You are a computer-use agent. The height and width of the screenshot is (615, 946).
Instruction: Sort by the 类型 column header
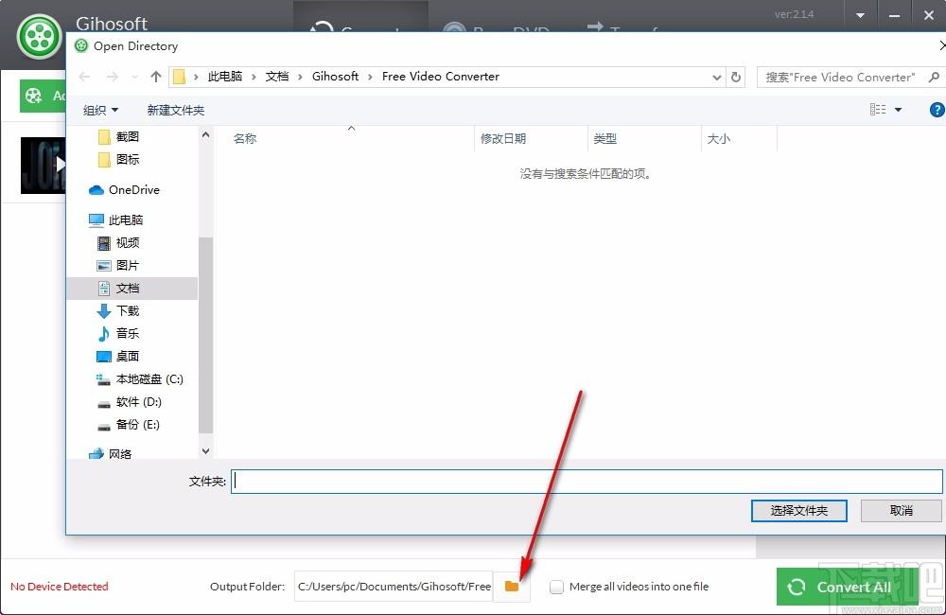pyautogui.click(x=644, y=139)
